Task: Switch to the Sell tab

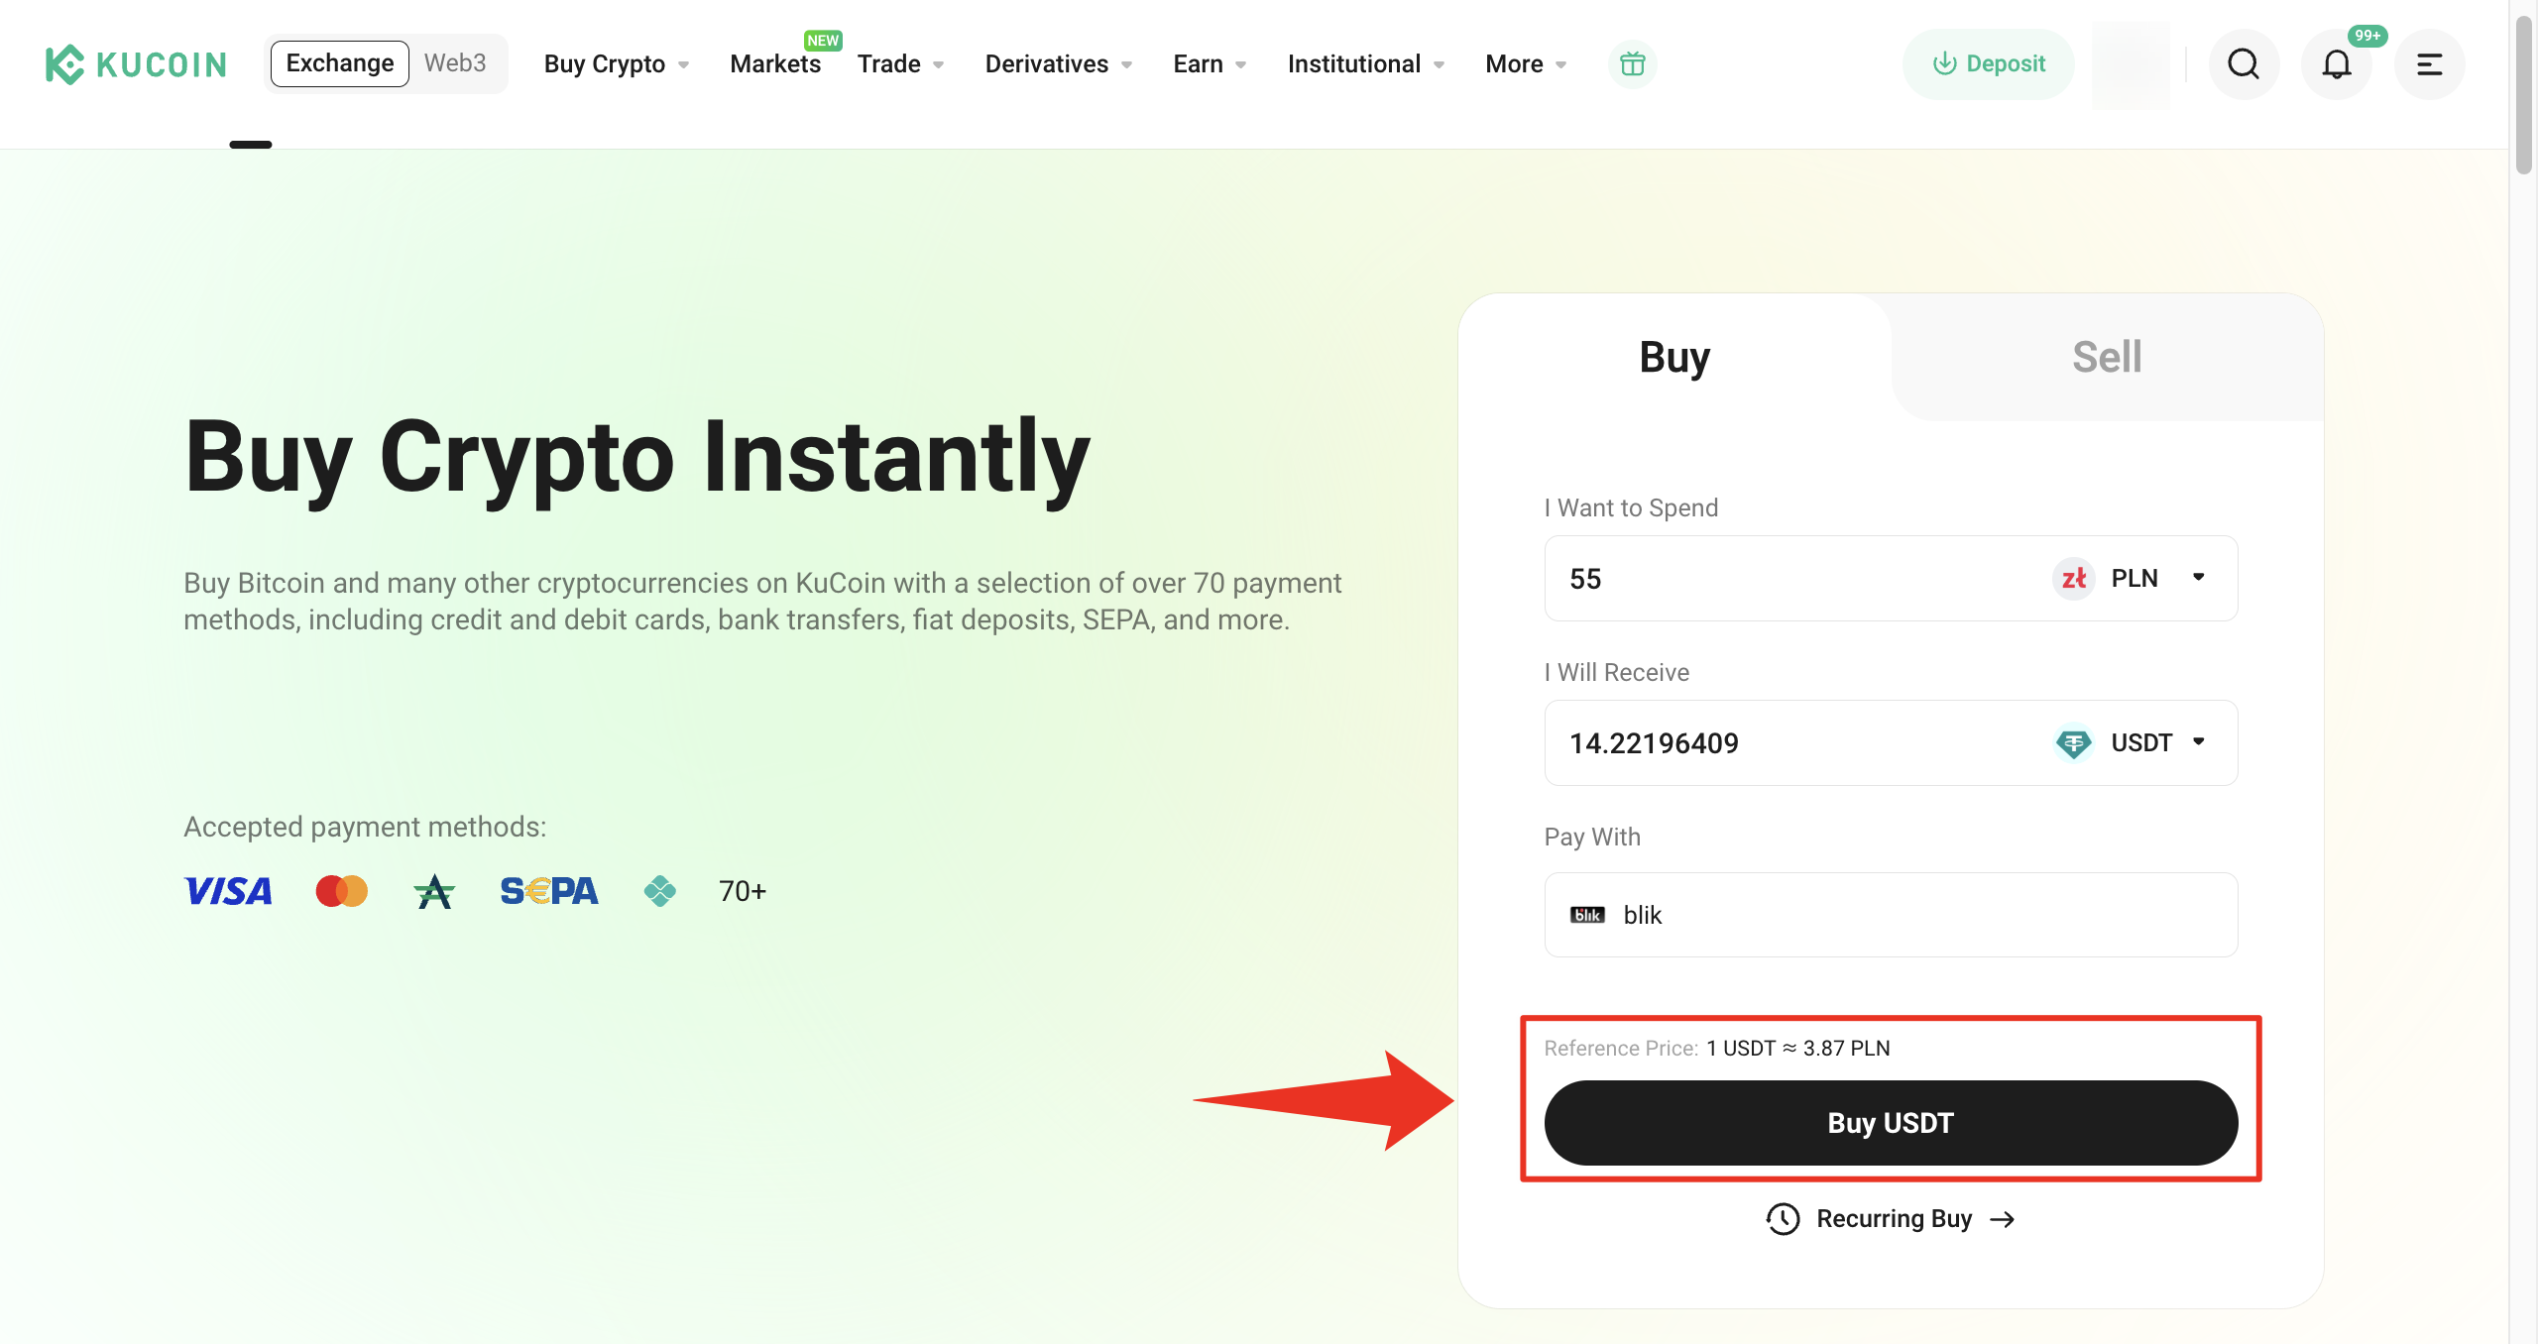Action: click(2107, 356)
